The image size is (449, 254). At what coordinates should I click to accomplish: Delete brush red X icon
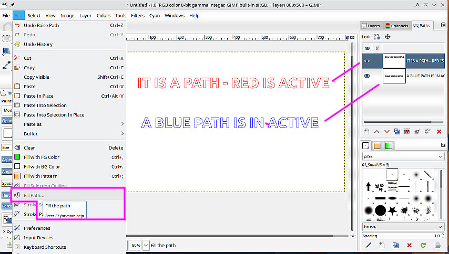[x=409, y=245]
